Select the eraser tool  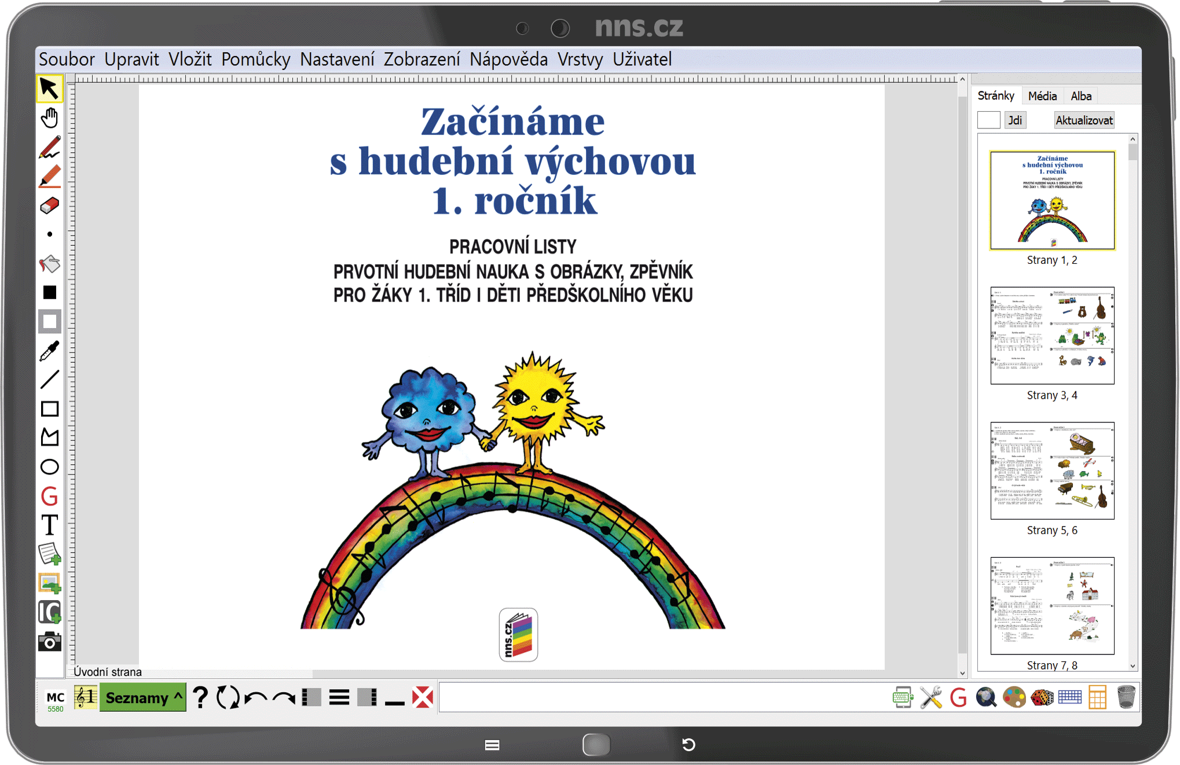(50, 206)
